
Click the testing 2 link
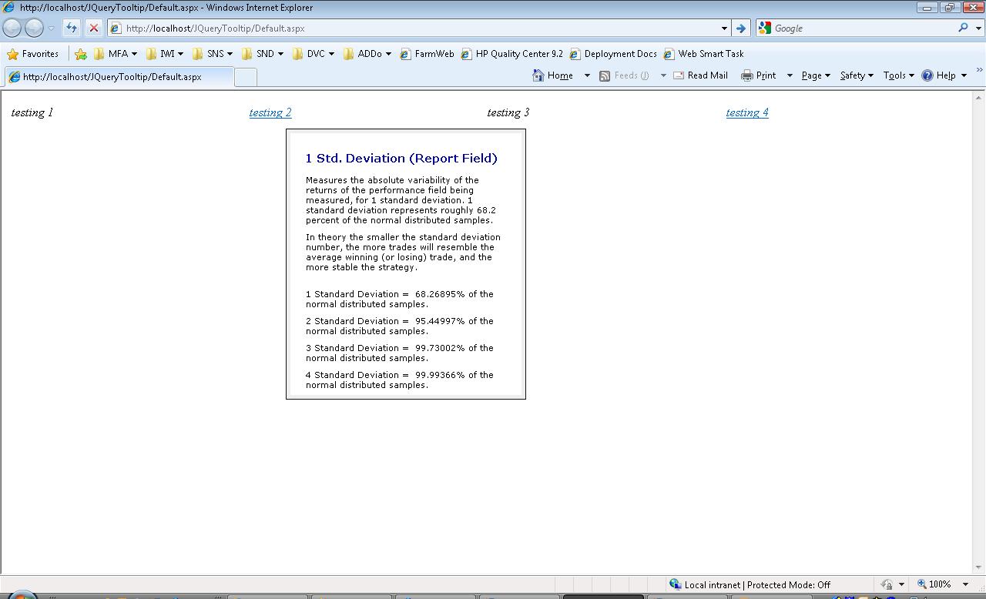click(x=270, y=112)
